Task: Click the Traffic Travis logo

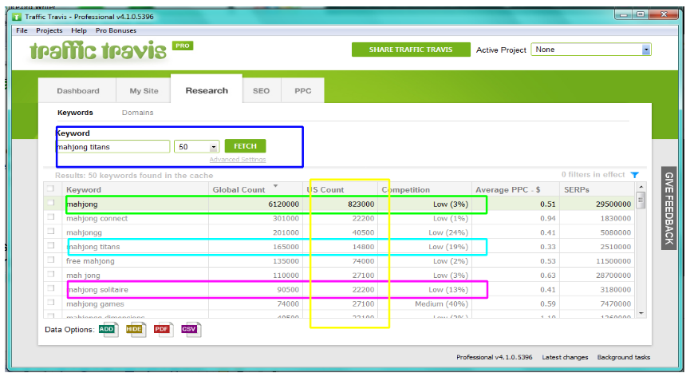Action: coord(98,50)
